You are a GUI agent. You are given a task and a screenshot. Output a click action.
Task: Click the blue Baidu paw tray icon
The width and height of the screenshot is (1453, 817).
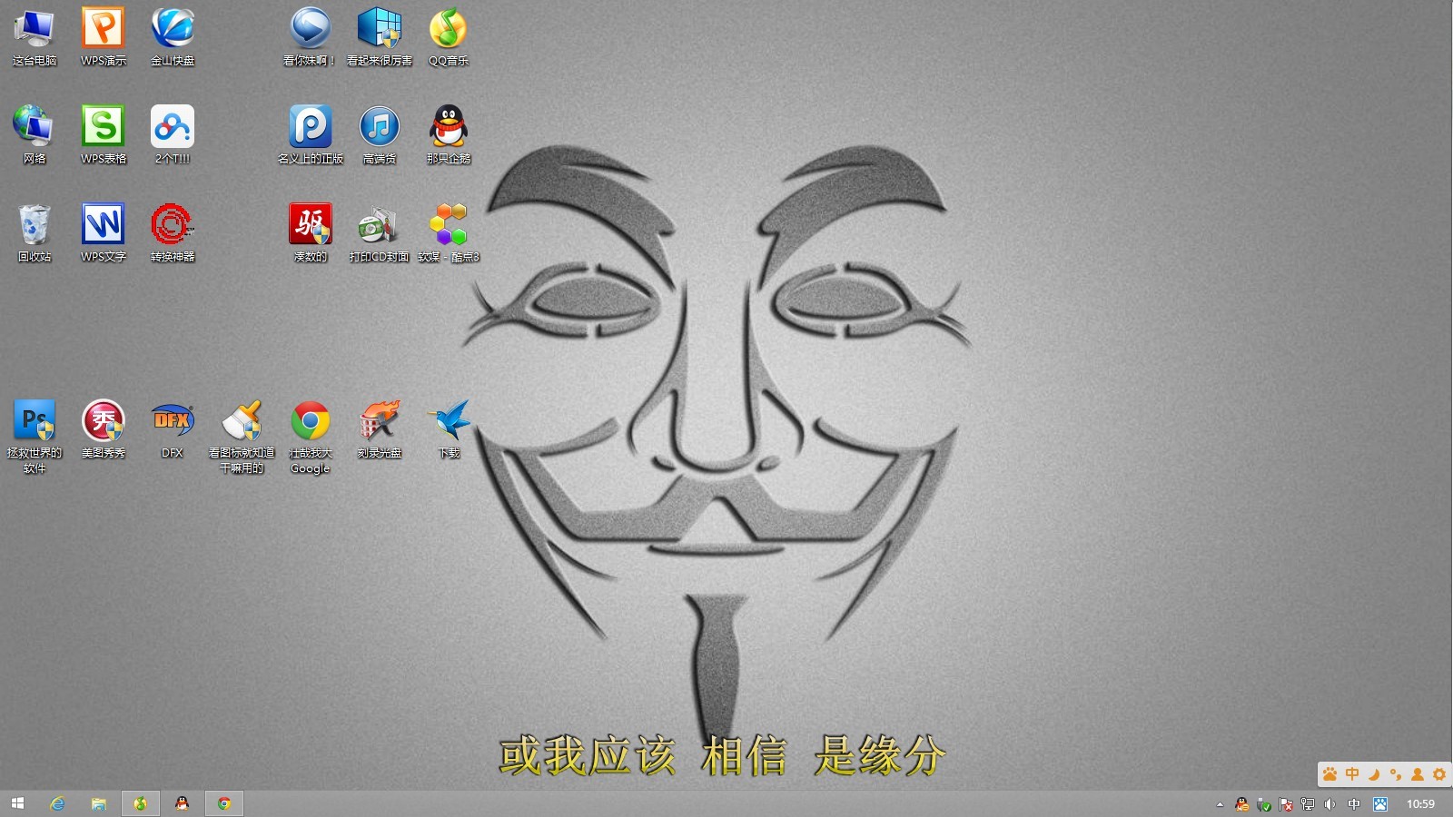click(1380, 804)
